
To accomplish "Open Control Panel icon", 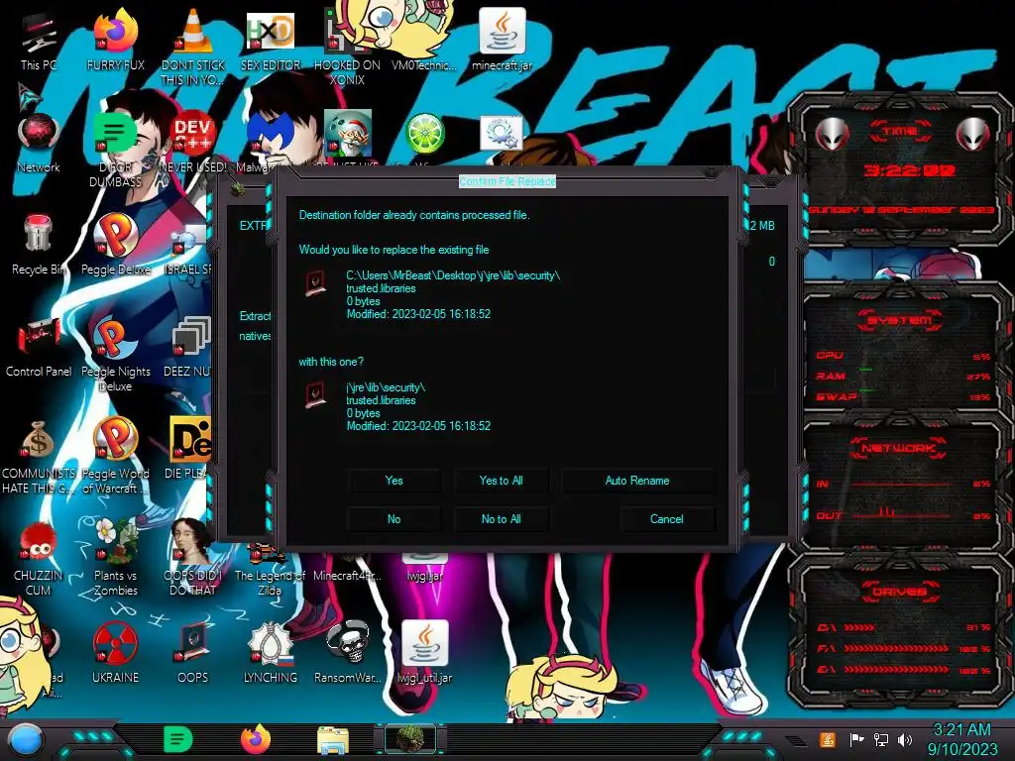I will 39,347.
